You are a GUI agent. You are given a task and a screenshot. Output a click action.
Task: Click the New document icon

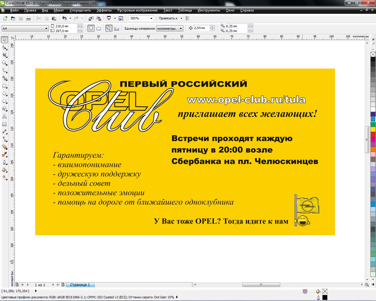point(5,18)
